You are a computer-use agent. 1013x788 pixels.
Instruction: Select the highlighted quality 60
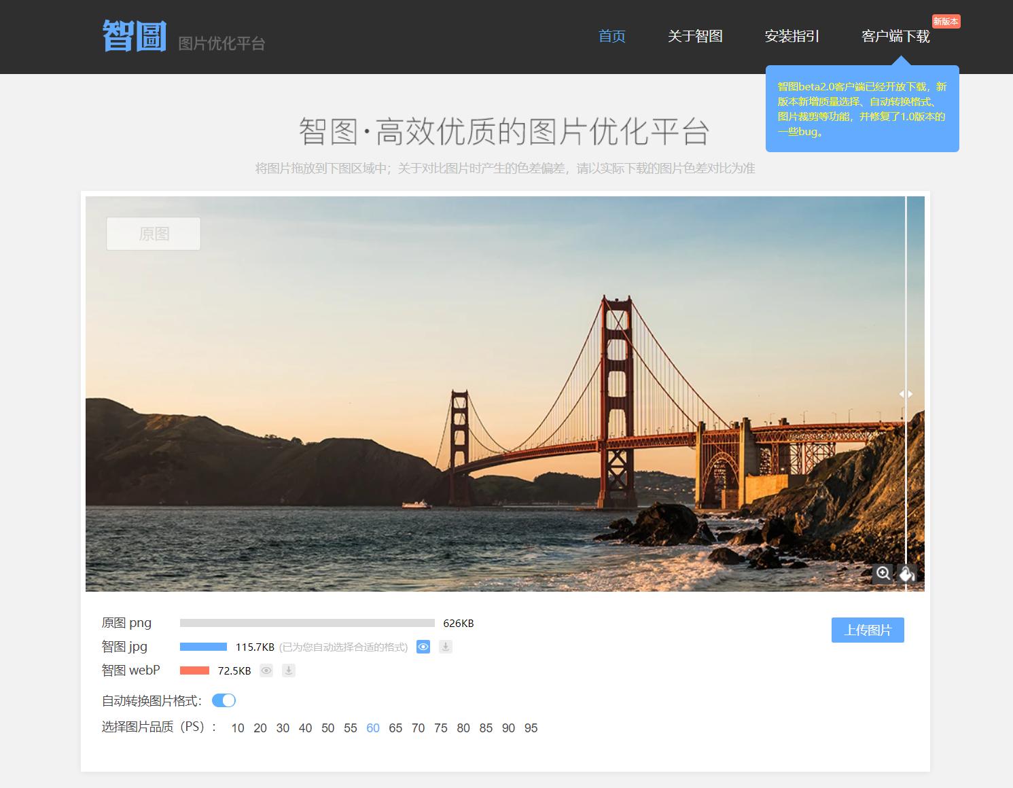(x=373, y=728)
